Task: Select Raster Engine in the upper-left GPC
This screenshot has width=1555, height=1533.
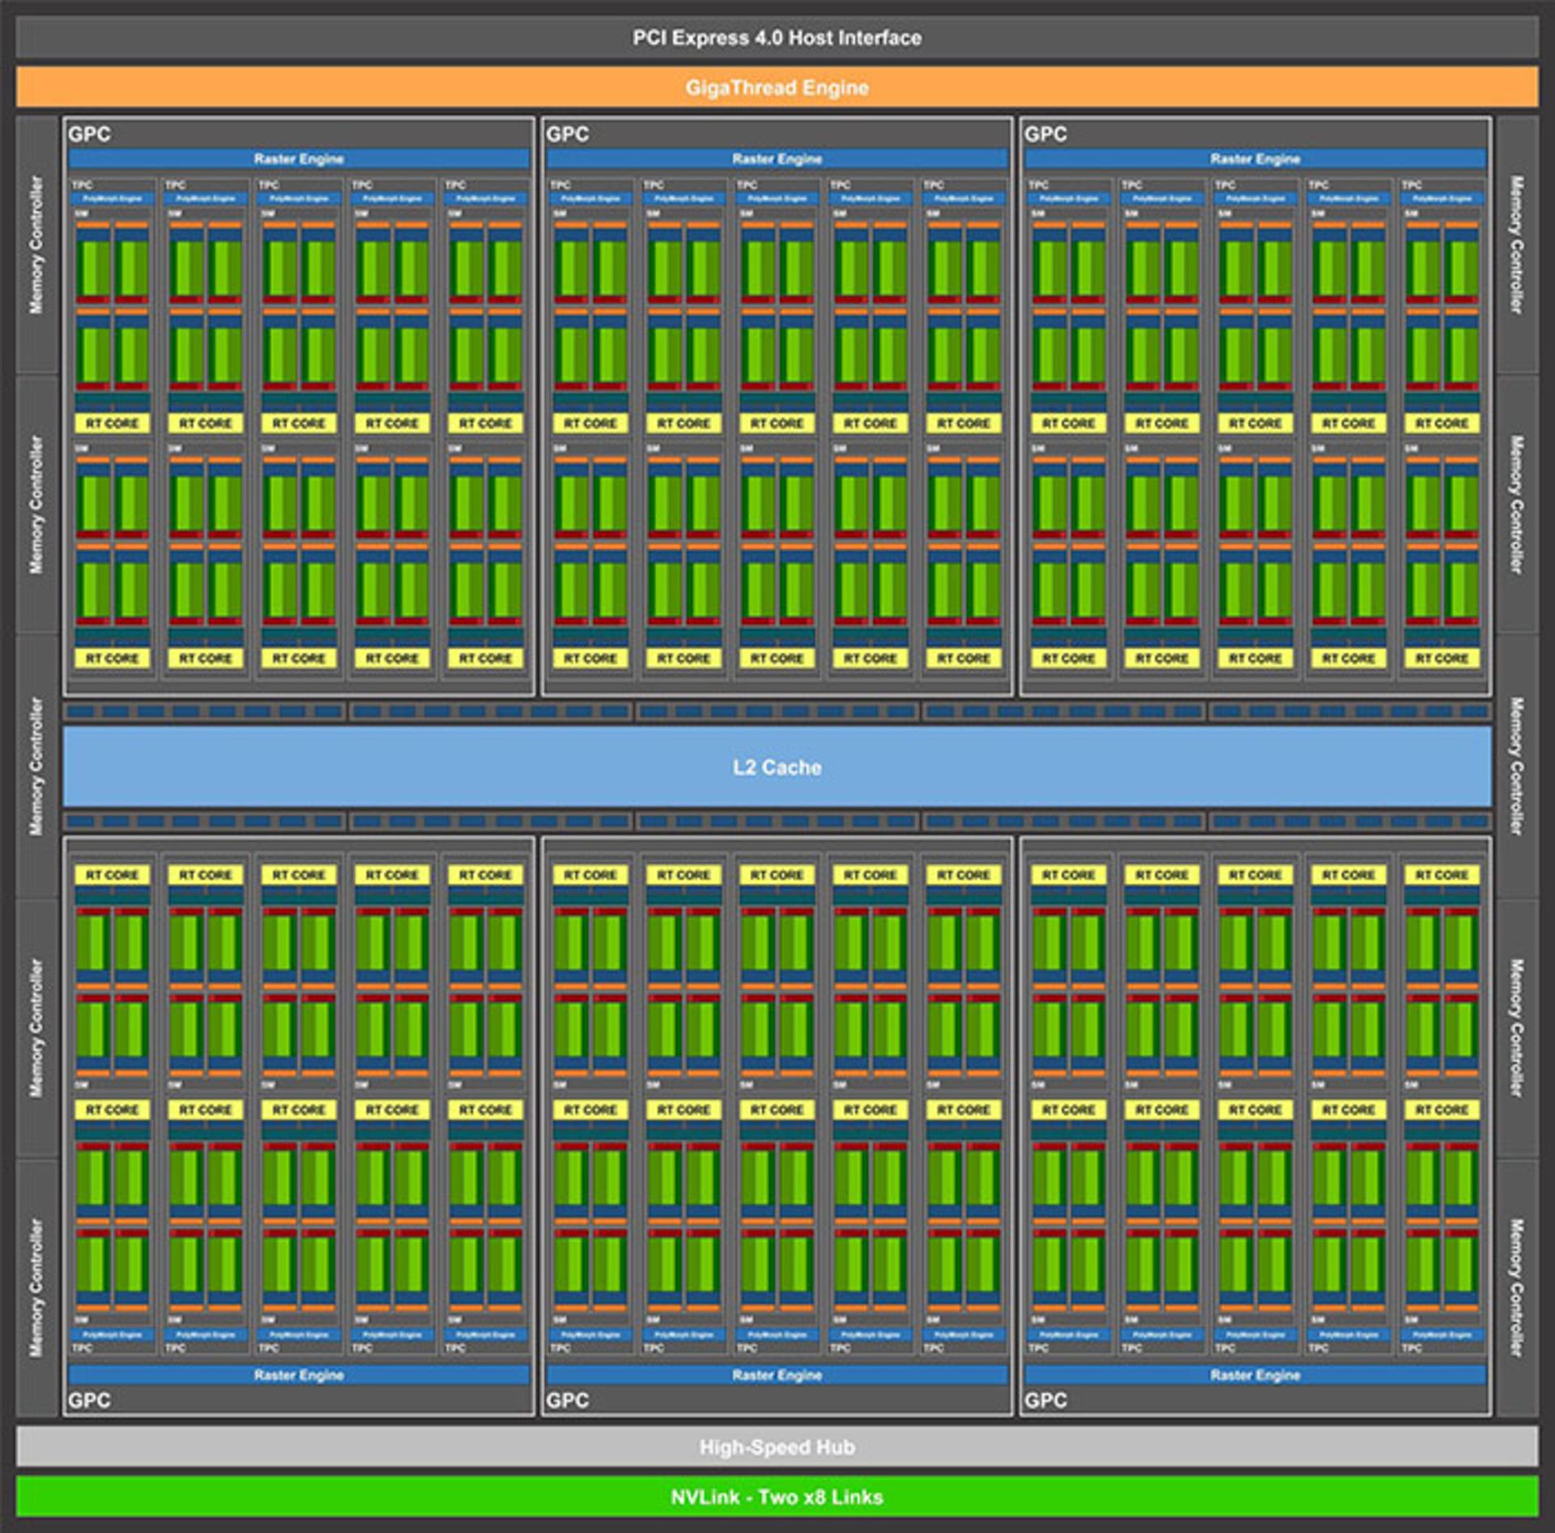Action: pyautogui.click(x=299, y=159)
